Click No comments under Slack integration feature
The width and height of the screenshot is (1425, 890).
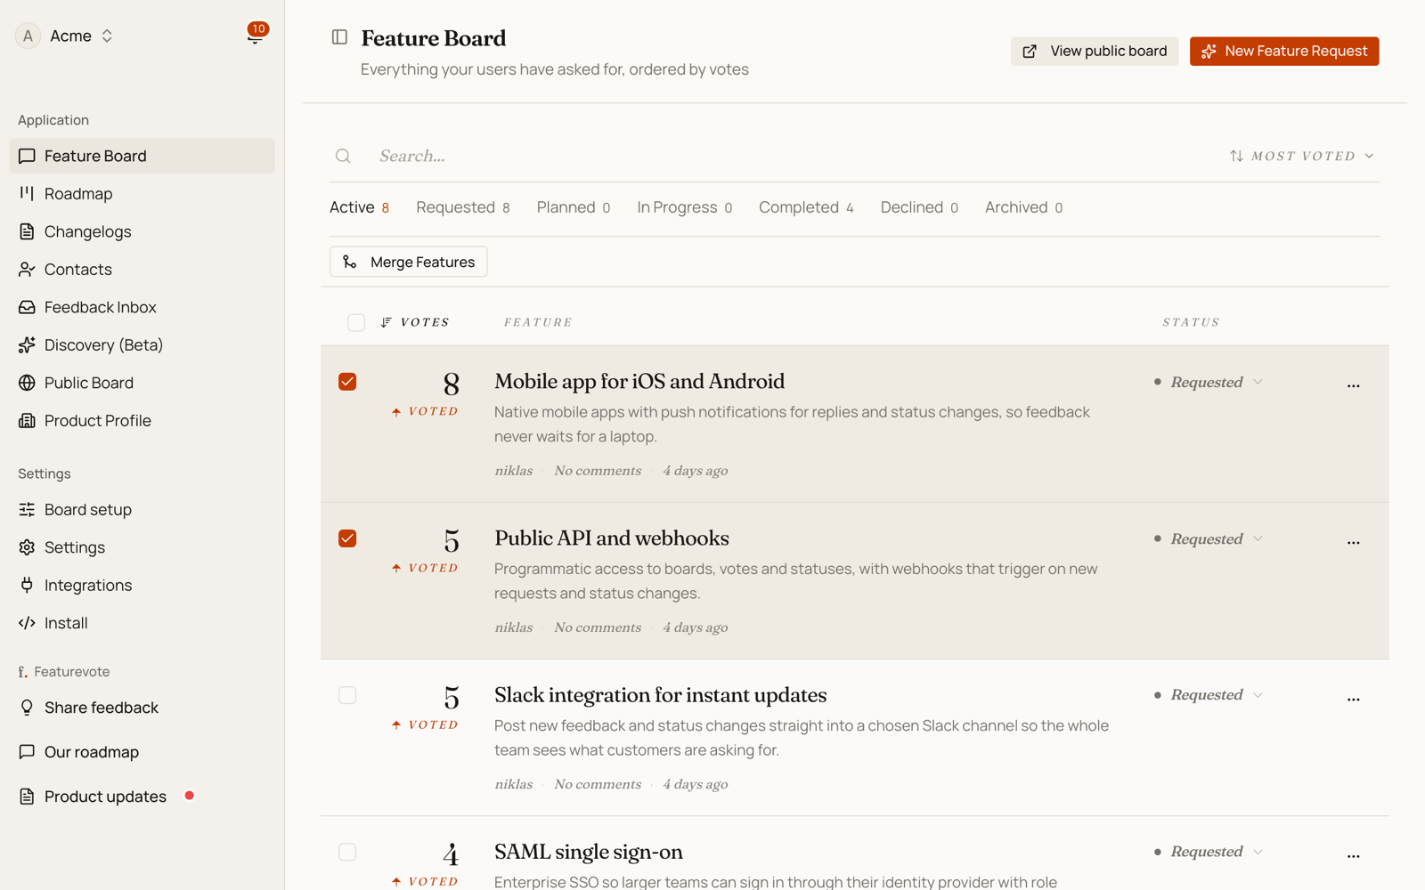[598, 784]
